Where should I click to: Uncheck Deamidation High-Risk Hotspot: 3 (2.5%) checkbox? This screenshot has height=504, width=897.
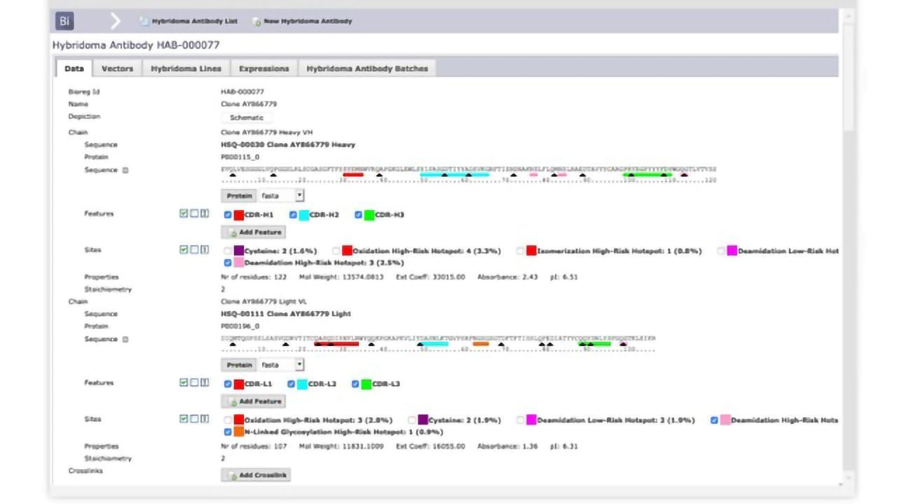pos(228,262)
